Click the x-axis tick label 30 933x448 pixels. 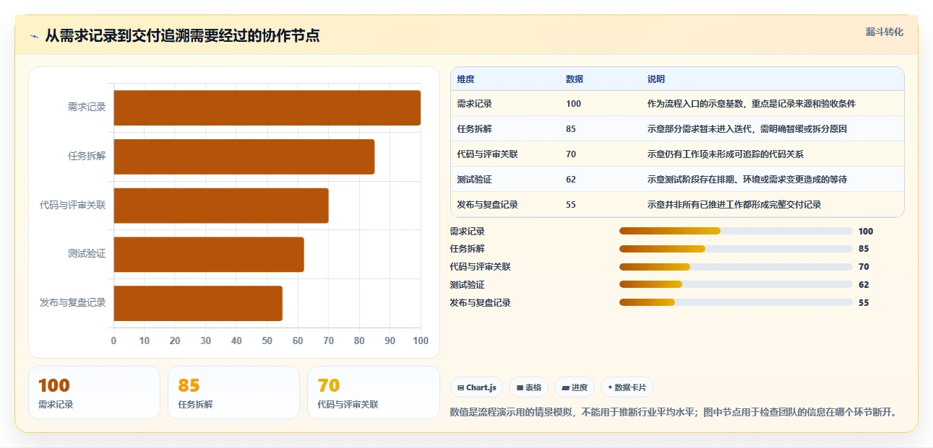[x=206, y=341]
